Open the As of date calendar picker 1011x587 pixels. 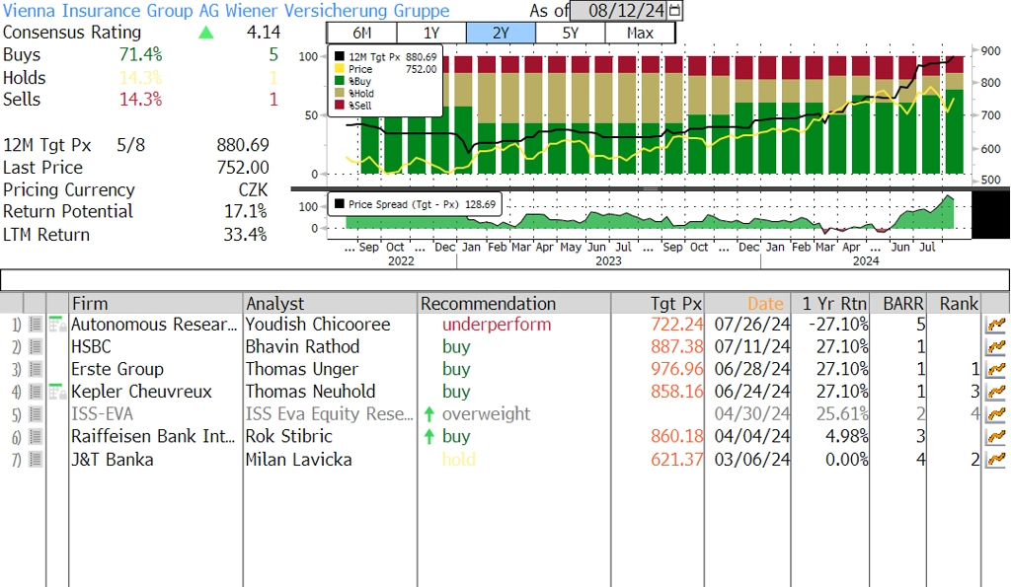(675, 11)
